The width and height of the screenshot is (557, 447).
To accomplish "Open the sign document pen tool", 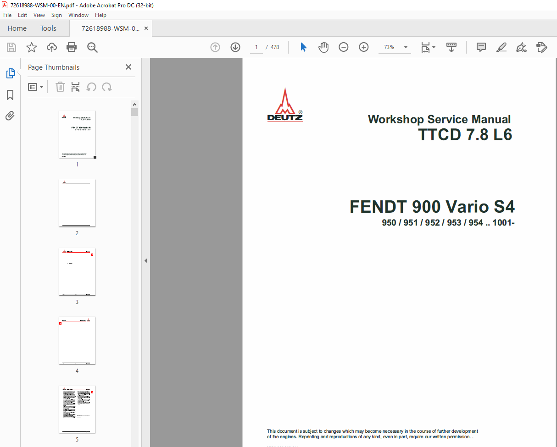I will click(x=521, y=47).
